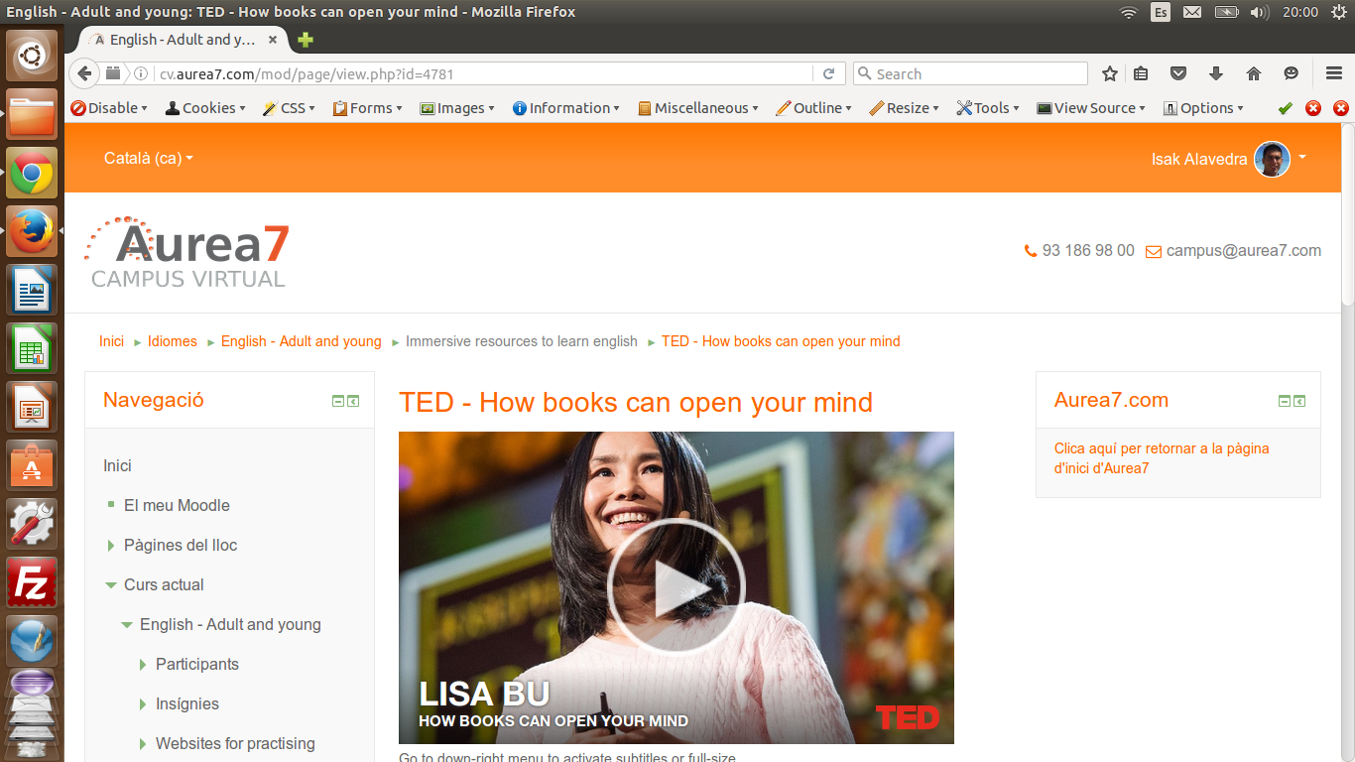Click the battery indicator in top bar
The image size is (1355, 762).
pos(1227,12)
